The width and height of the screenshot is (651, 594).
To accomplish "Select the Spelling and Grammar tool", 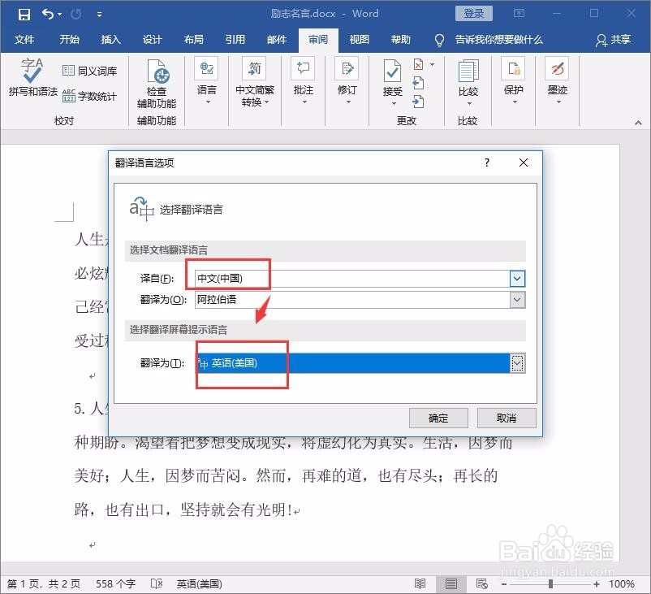I will click(31, 80).
